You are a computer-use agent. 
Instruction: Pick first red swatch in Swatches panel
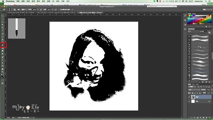pyautogui.click(x=188, y=16)
